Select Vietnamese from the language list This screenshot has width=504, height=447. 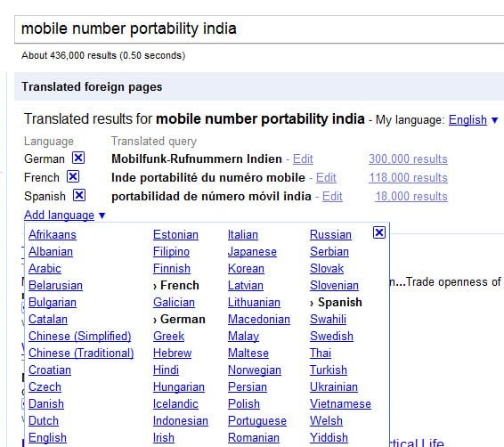click(x=340, y=403)
